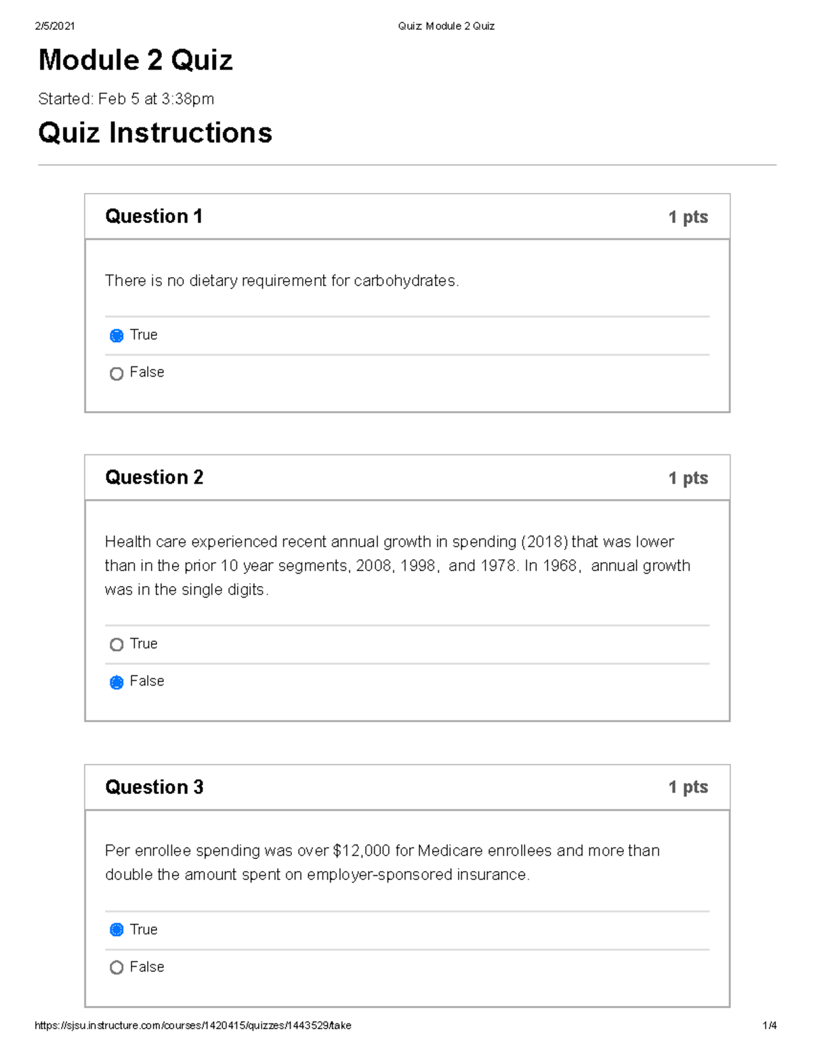
Task: Click the Quiz Instructions heading
Action: [x=155, y=133]
